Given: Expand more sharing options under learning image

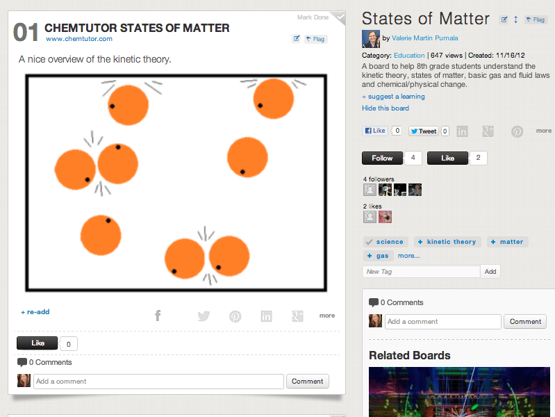Looking at the screenshot, I should click(x=327, y=316).
